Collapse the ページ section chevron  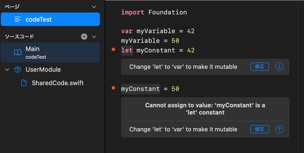click(94, 7)
